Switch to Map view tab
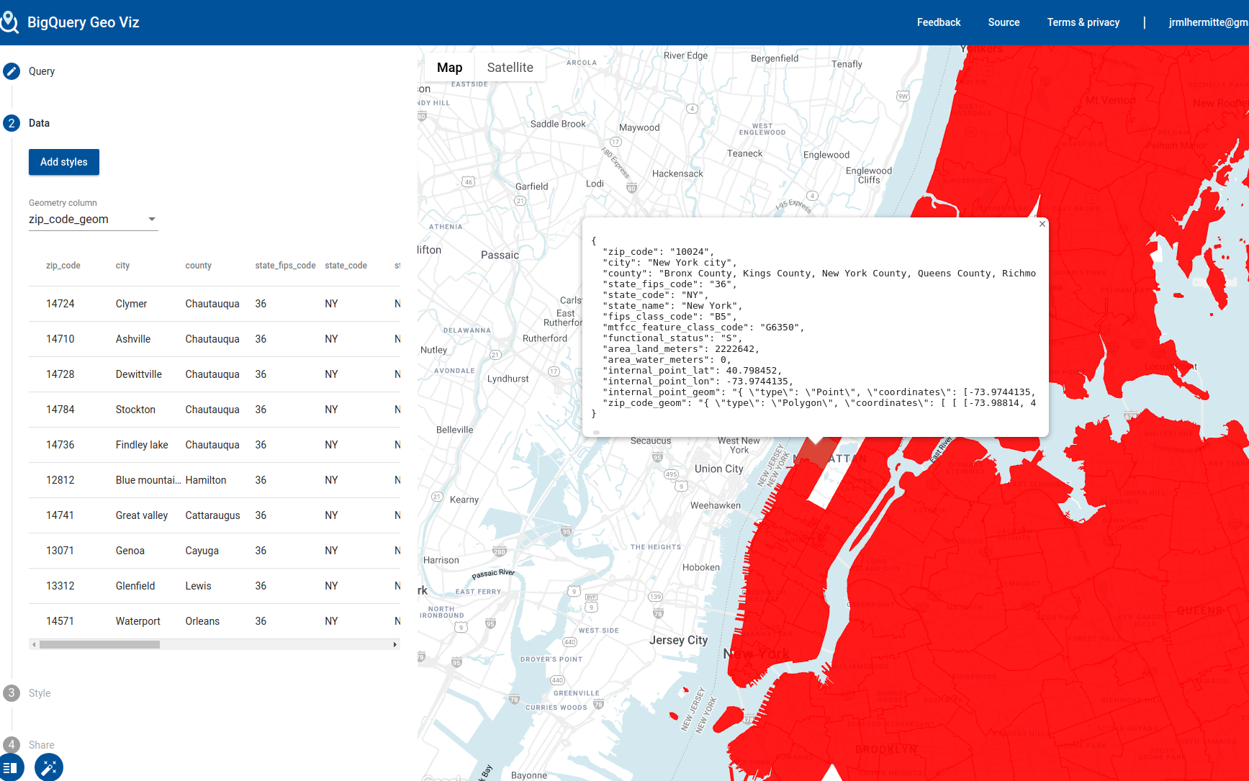The height and width of the screenshot is (781, 1249). pos(449,68)
